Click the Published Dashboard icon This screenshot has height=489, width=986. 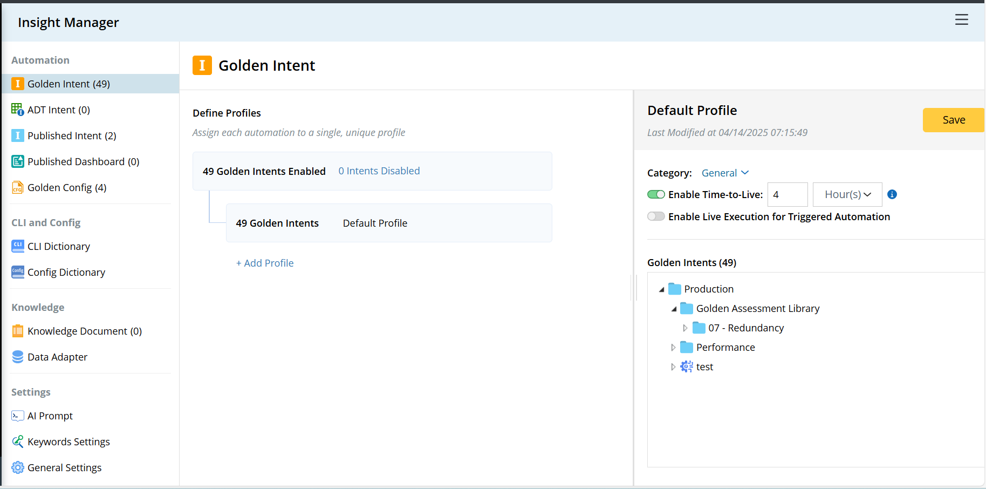click(x=17, y=161)
